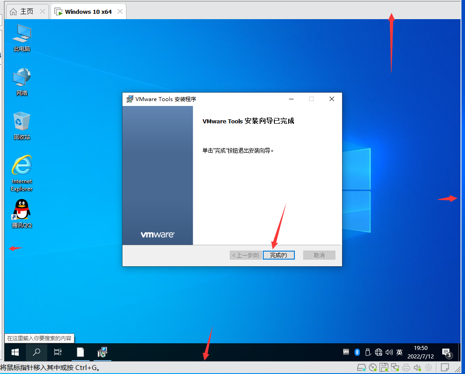Click the message log note icon
The height and width of the screenshot is (374, 465).
tap(445, 367)
